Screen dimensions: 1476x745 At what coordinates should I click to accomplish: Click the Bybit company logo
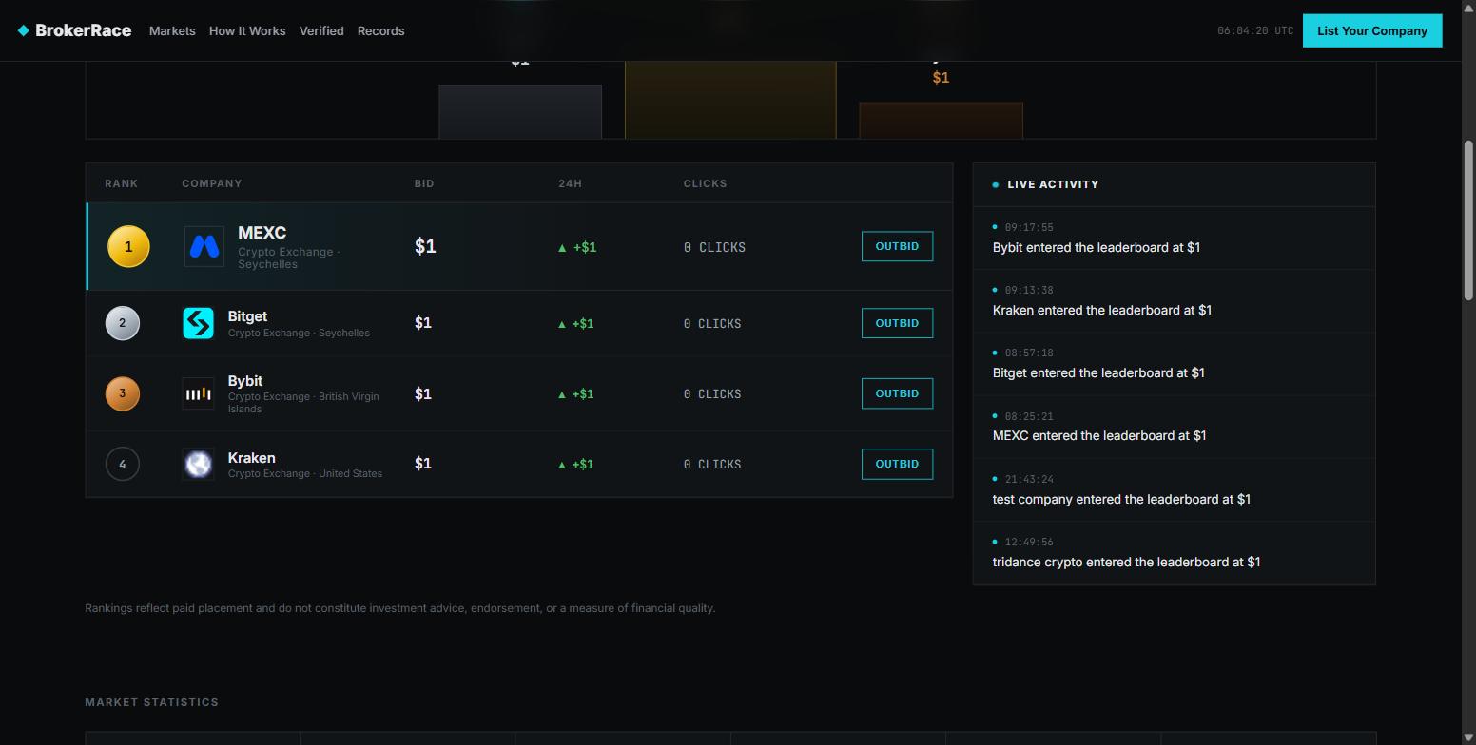(198, 393)
